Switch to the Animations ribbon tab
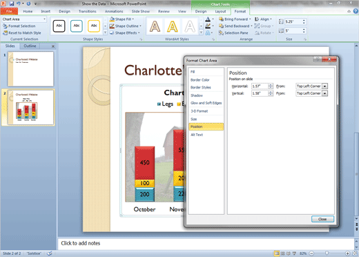This screenshot has width=359, height=257. (114, 11)
